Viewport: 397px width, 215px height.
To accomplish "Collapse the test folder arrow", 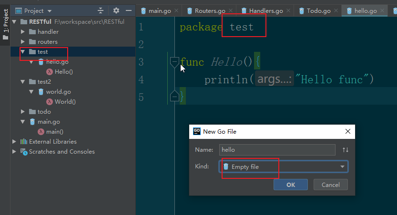I will tap(23, 51).
